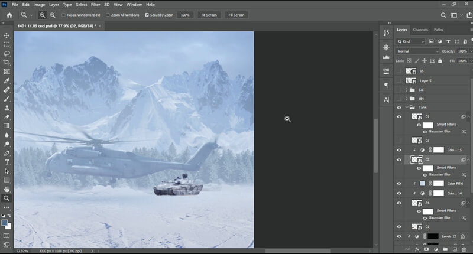Select the Gradient tool

coord(7,126)
